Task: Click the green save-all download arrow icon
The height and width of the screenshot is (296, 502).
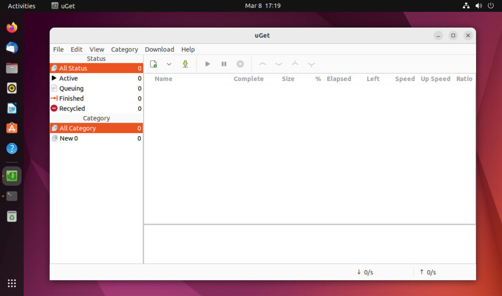Action: [x=185, y=64]
